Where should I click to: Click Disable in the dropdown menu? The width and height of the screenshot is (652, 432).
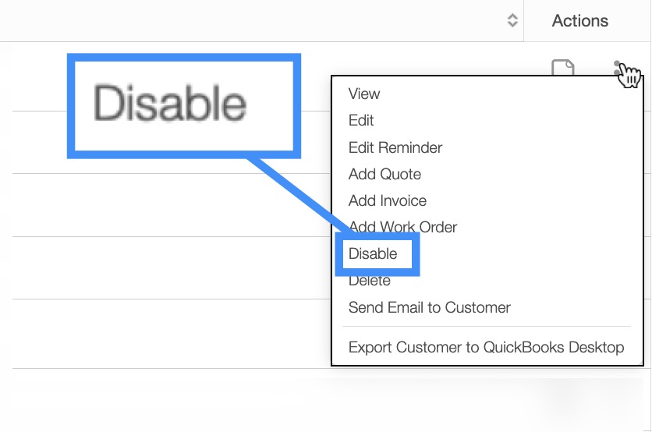[373, 253]
